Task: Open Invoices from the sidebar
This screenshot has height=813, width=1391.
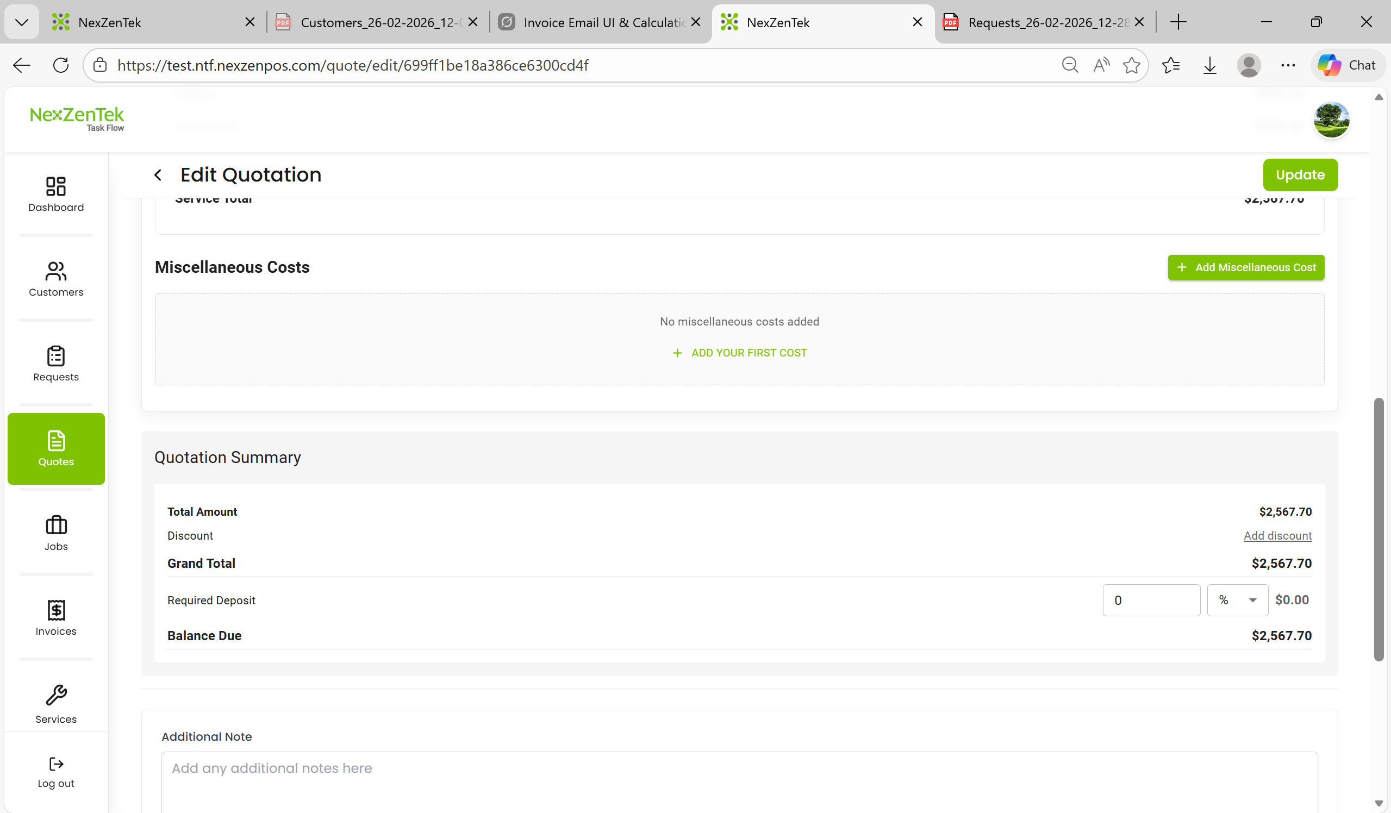Action: (56, 610)
